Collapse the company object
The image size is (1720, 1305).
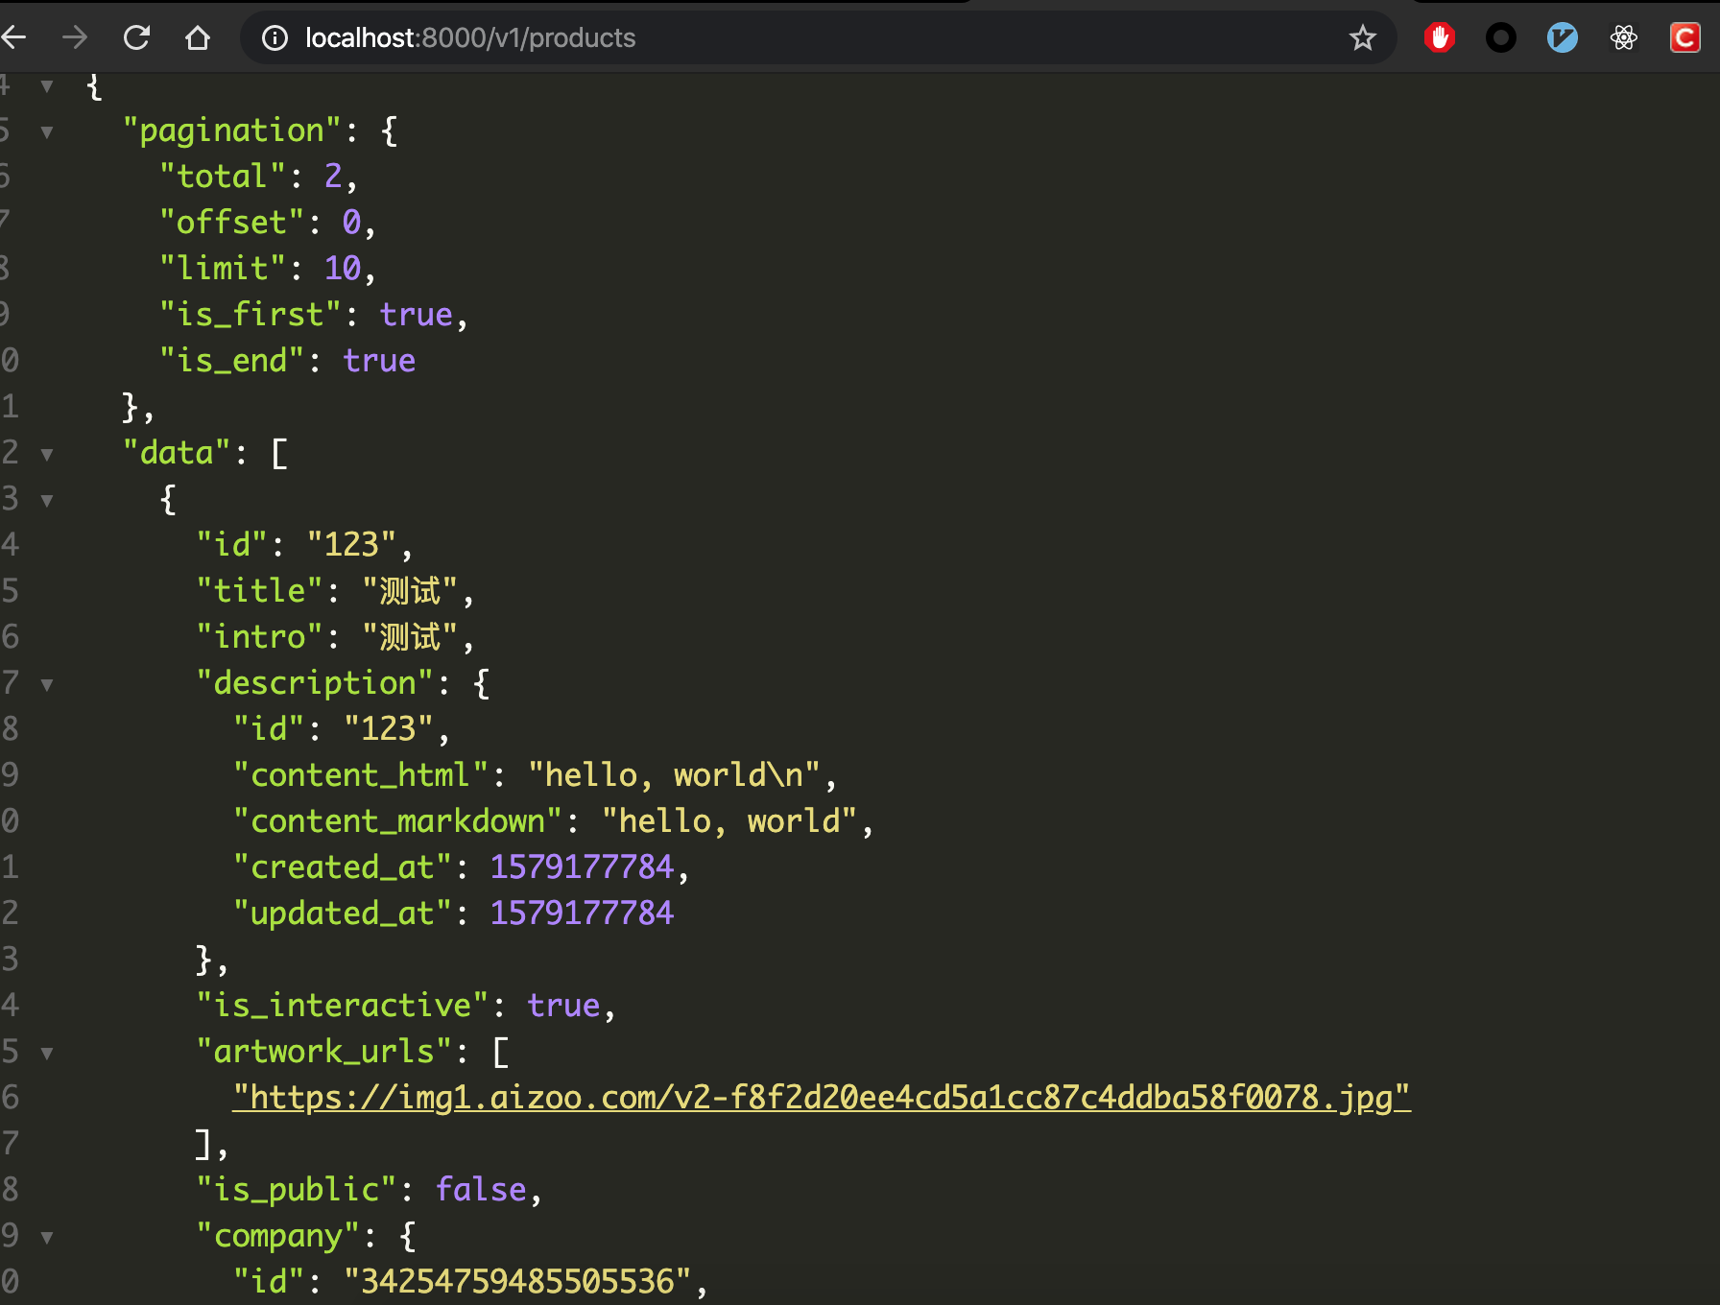[x=46, y=1238]
